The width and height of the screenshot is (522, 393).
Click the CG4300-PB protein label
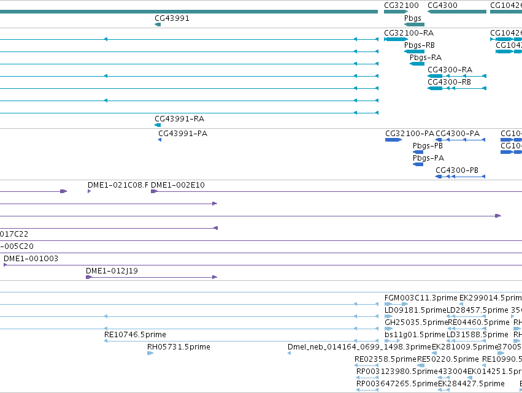457,170
